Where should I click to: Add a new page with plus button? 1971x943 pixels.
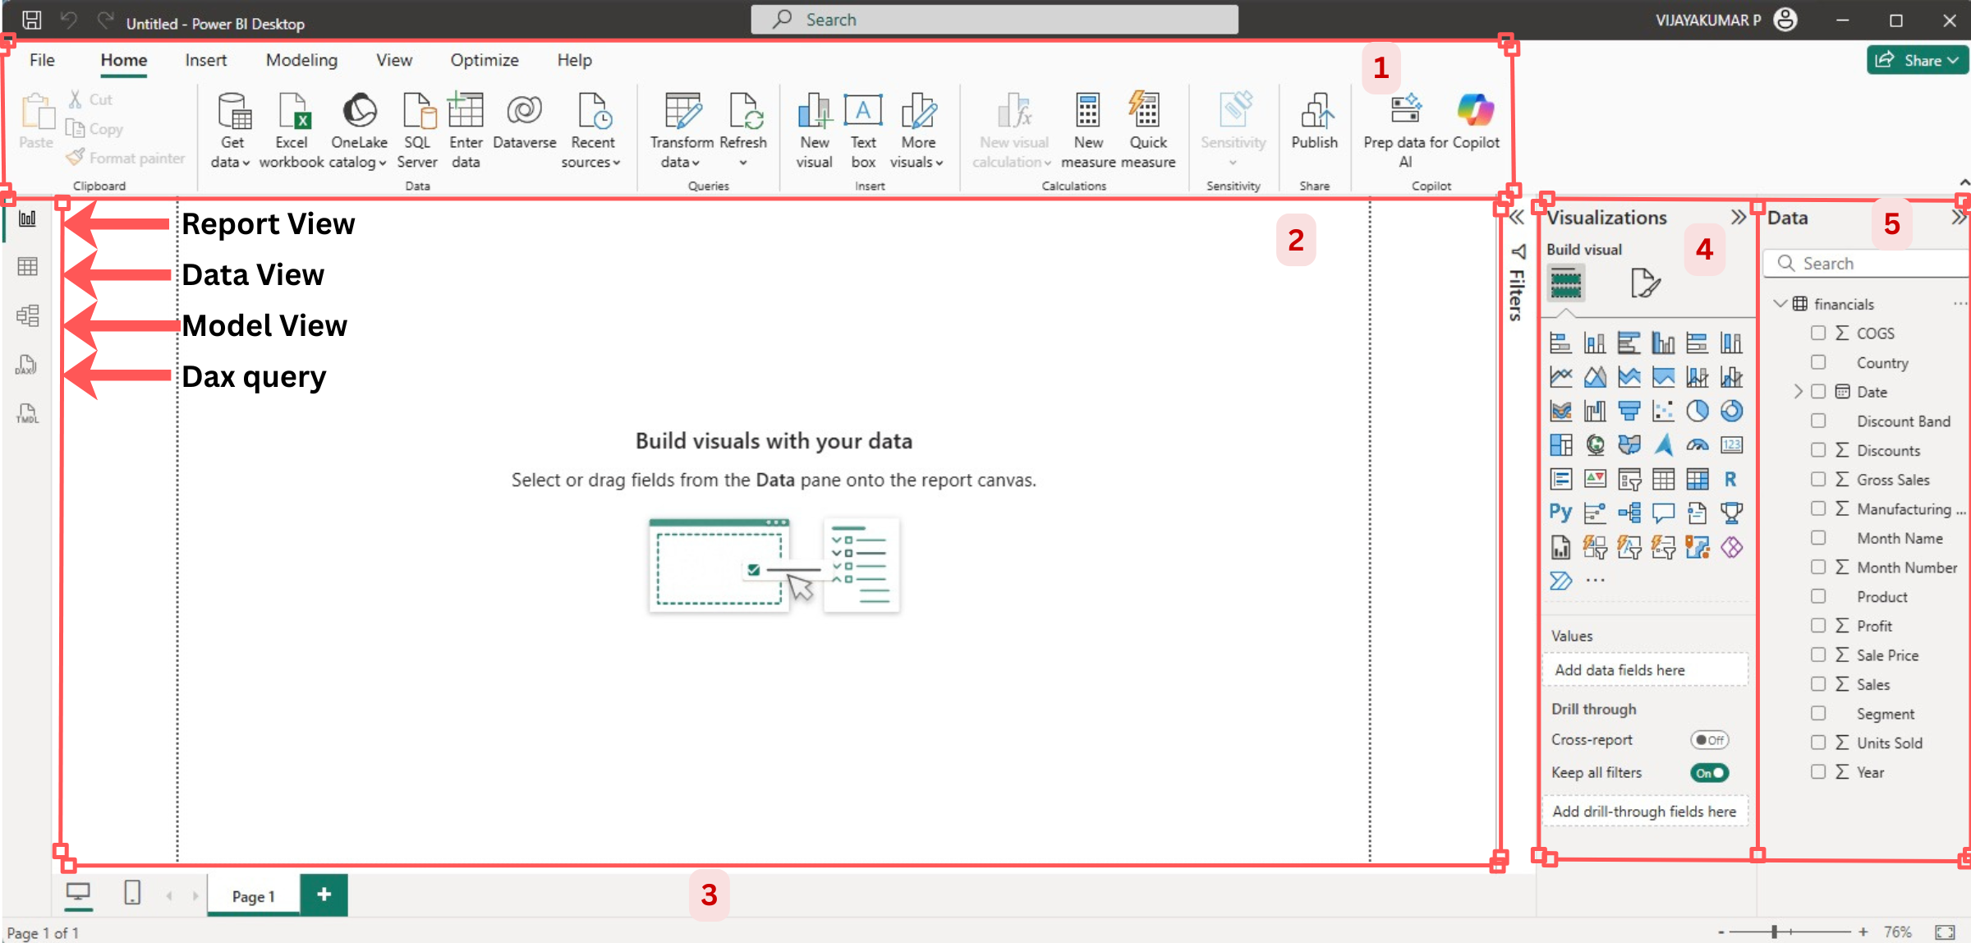click(324, 895)
